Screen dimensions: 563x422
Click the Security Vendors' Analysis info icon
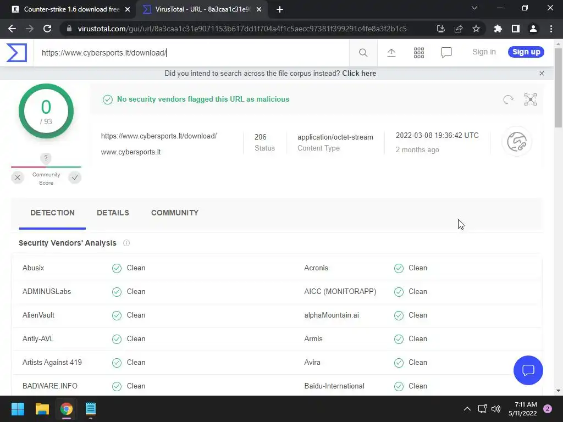(x=126, y=243)
